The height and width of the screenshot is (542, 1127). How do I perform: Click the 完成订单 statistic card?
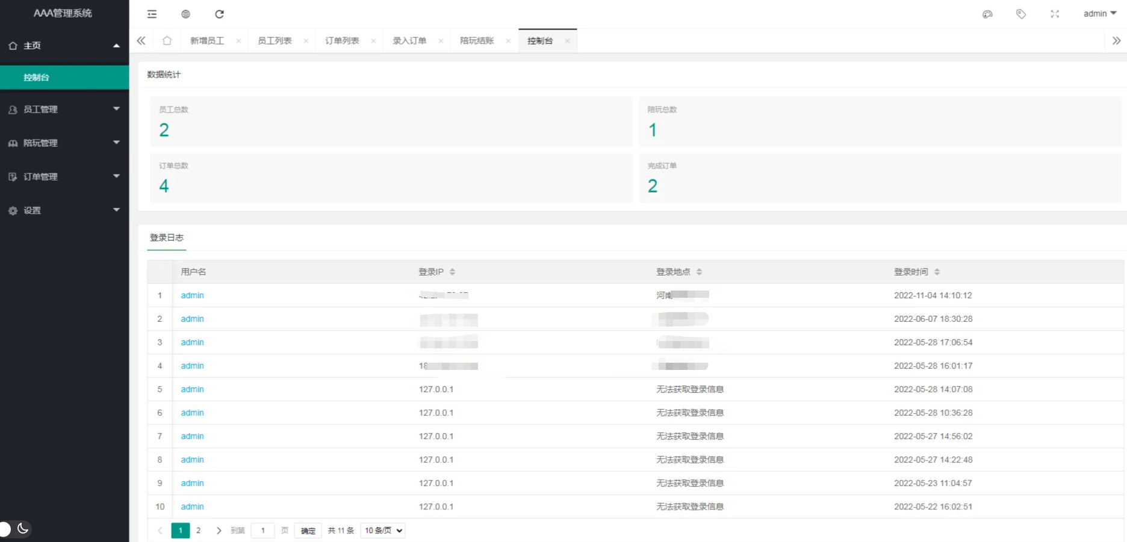click(880, 177)
